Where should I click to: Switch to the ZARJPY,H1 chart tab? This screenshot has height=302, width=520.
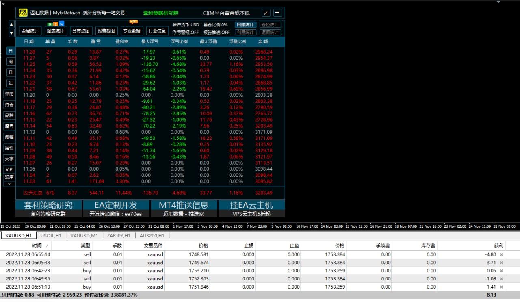pos(119,235)
